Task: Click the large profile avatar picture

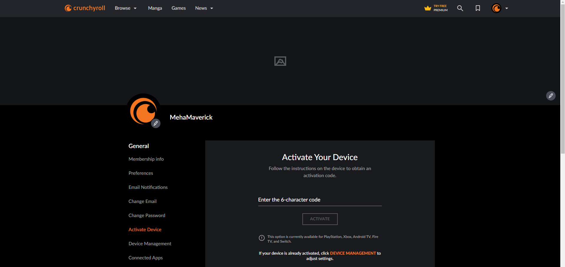Action: [x=143, y=111]
